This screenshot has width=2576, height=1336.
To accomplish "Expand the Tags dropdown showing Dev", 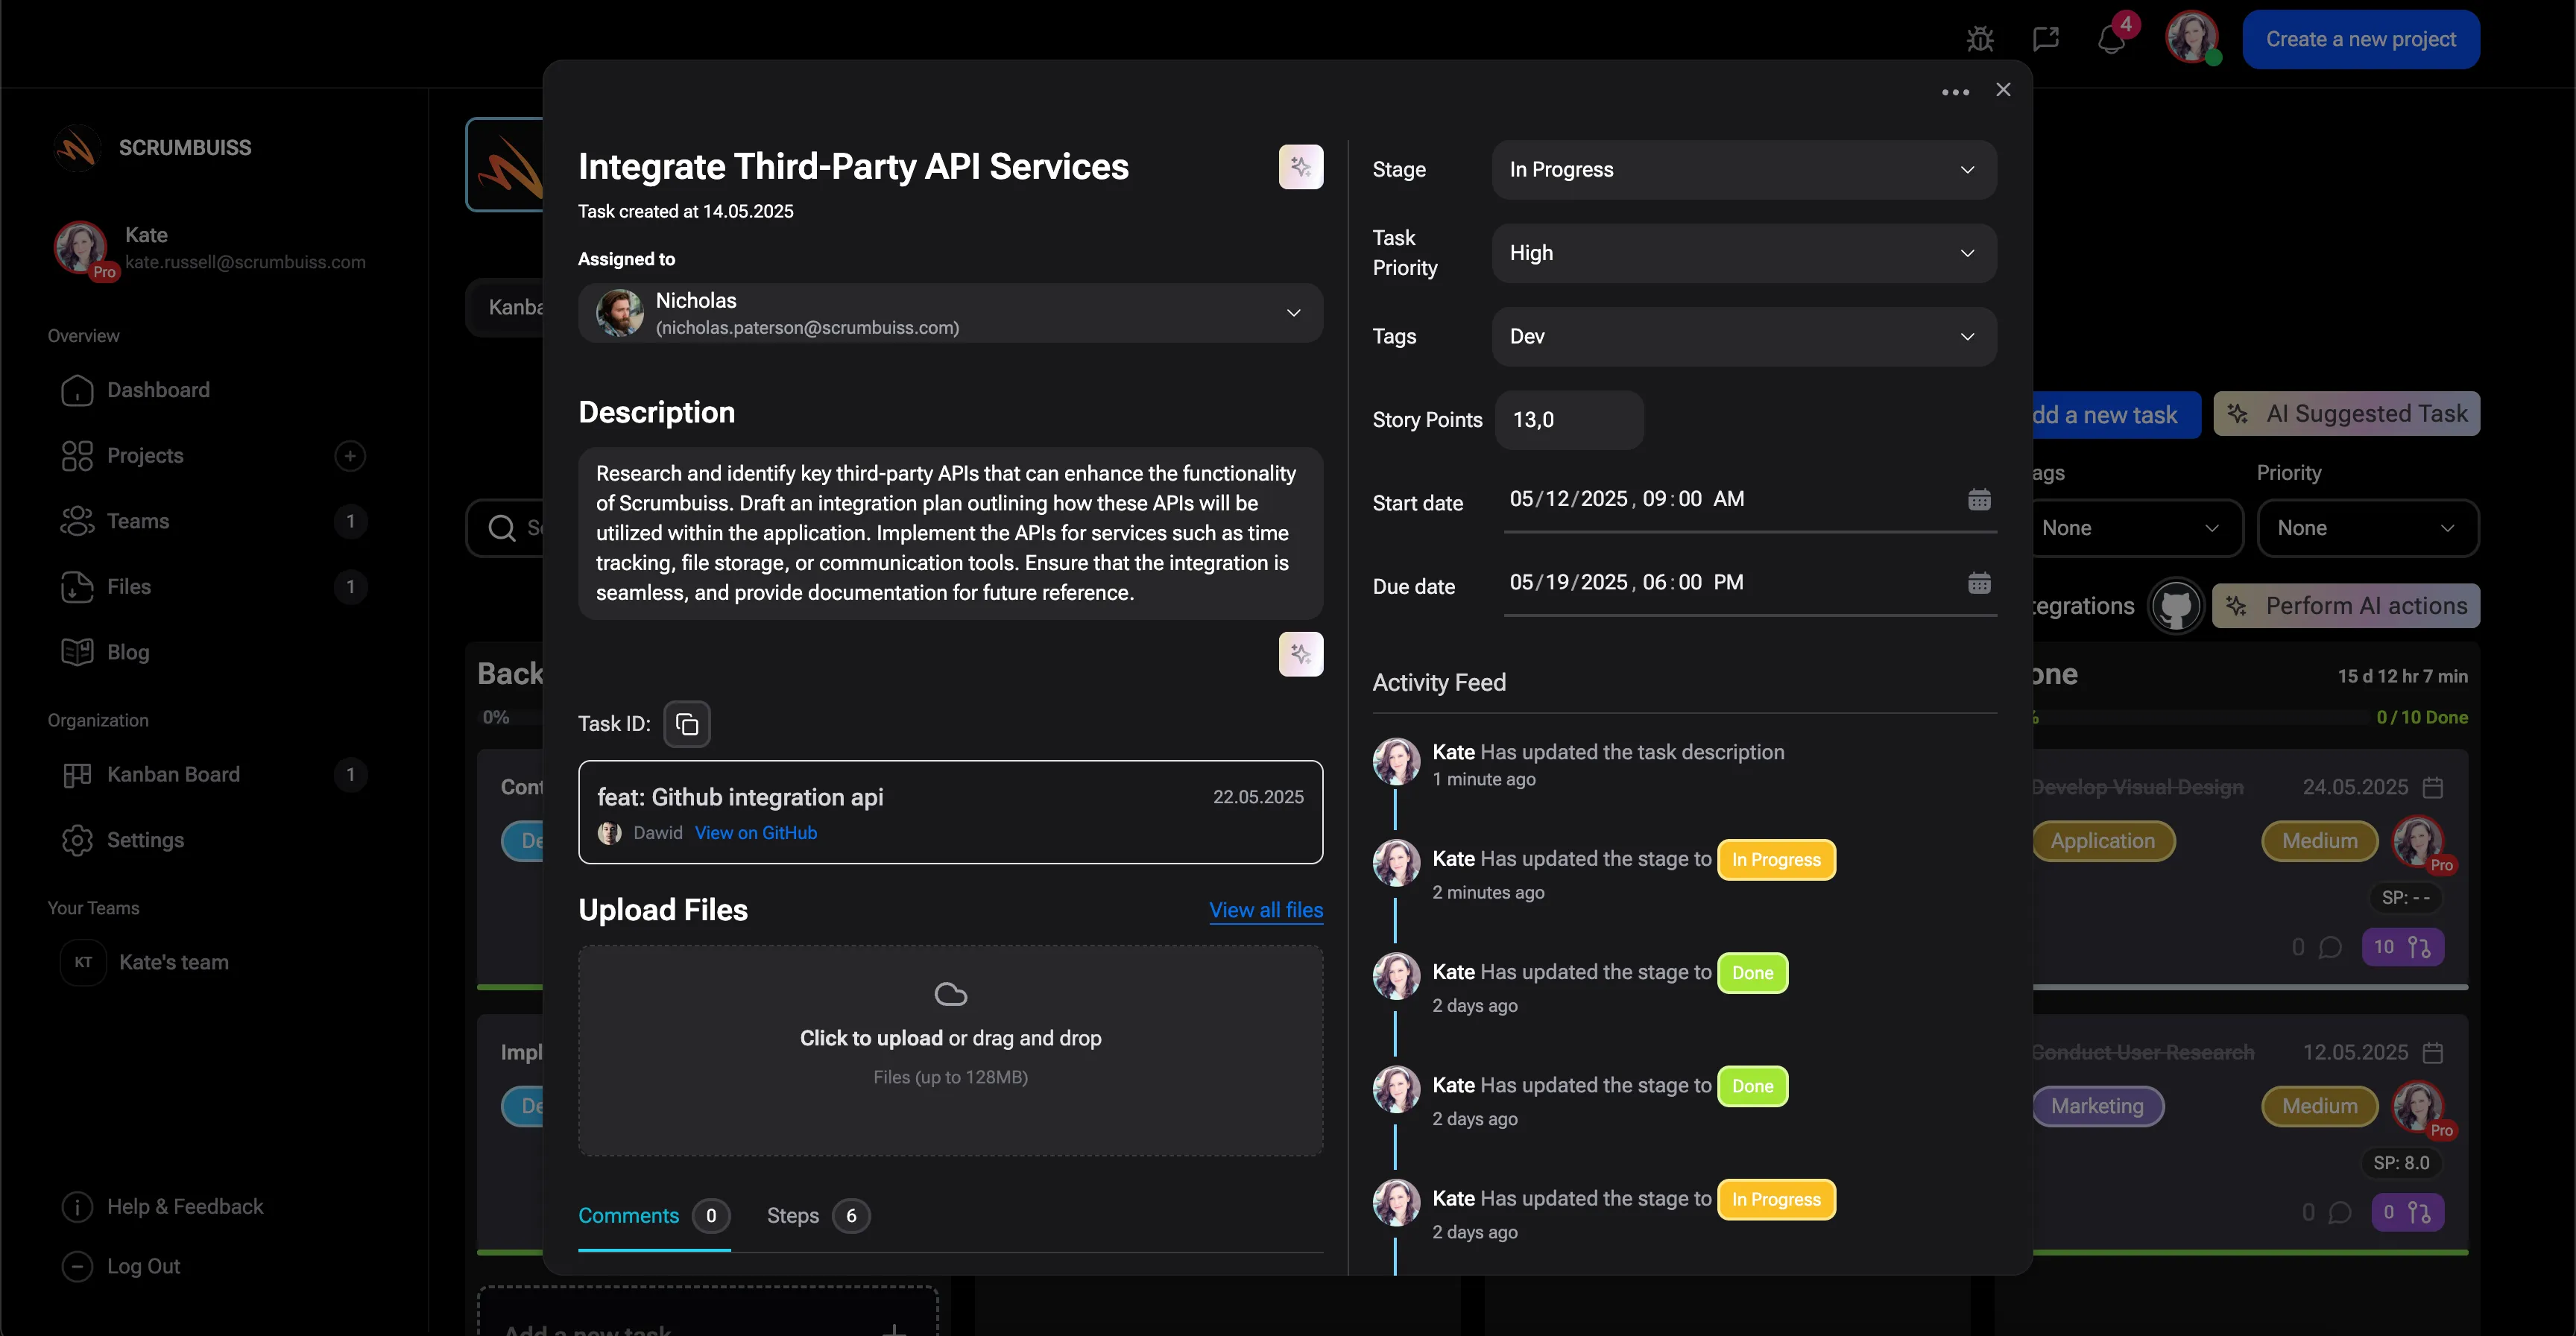I will [x=1743, y=337].
